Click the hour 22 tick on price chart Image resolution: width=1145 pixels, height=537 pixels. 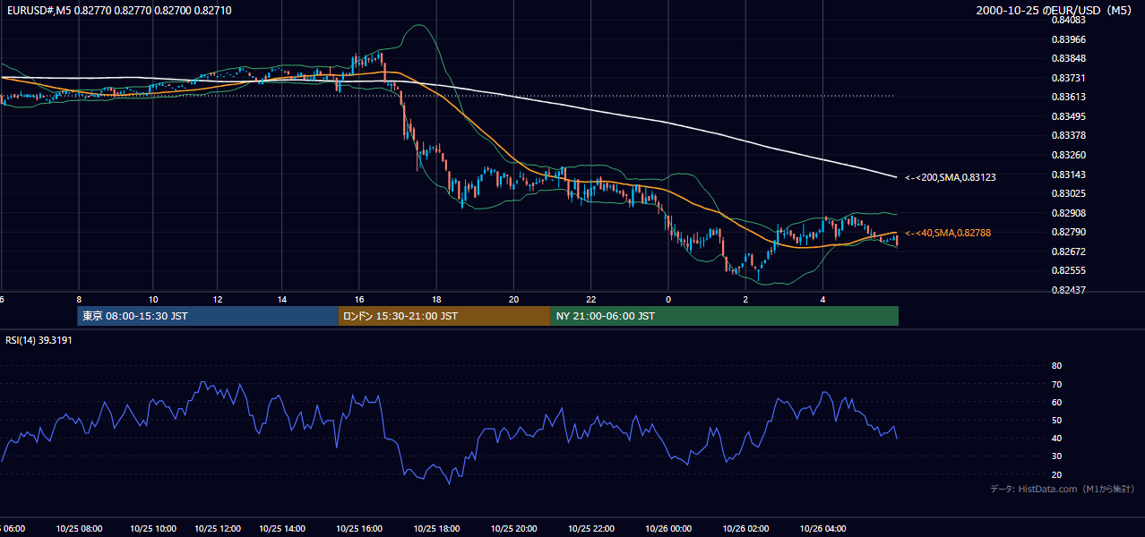(x=591, y=299)
